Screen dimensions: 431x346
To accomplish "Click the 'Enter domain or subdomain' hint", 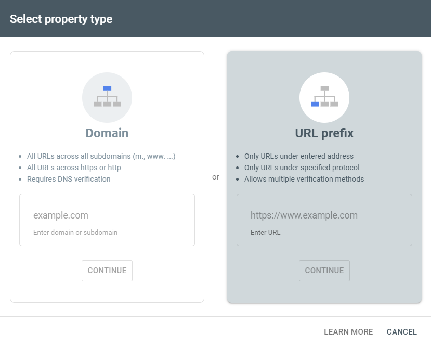I will (75, 233).
